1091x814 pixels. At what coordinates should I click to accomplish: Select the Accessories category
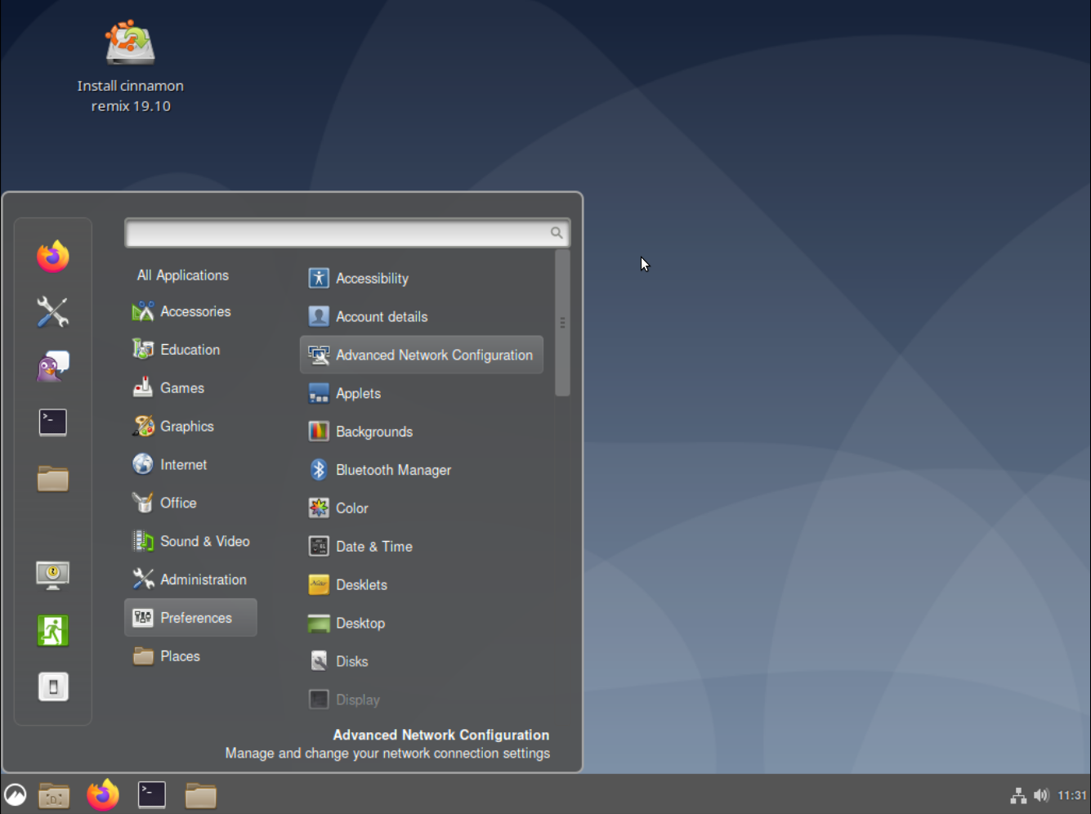tap(190, 311)
